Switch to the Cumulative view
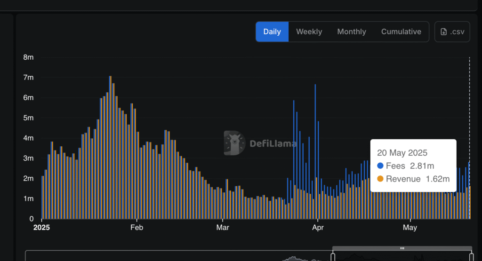This screenshot has width=482, height=261. click(x=401, y=32)
